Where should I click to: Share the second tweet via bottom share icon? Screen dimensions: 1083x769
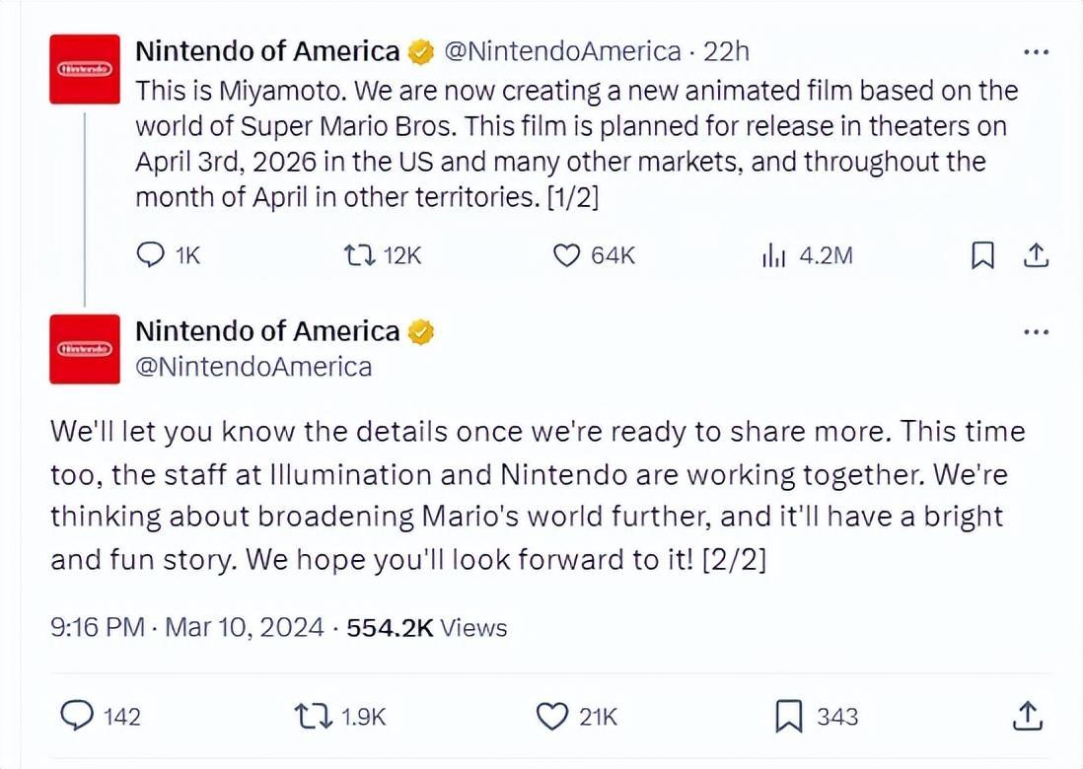coord(1026,716)
